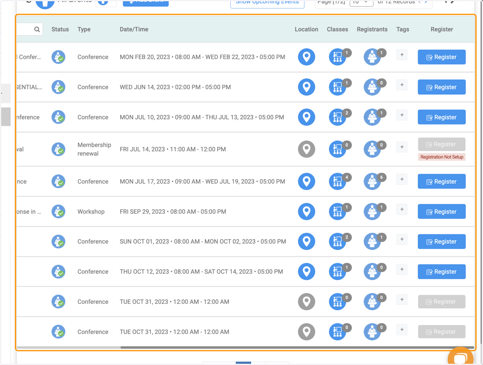Add a tag to Membership renewal event
This screenshot has height=365, width=483.
pos(402,147)
